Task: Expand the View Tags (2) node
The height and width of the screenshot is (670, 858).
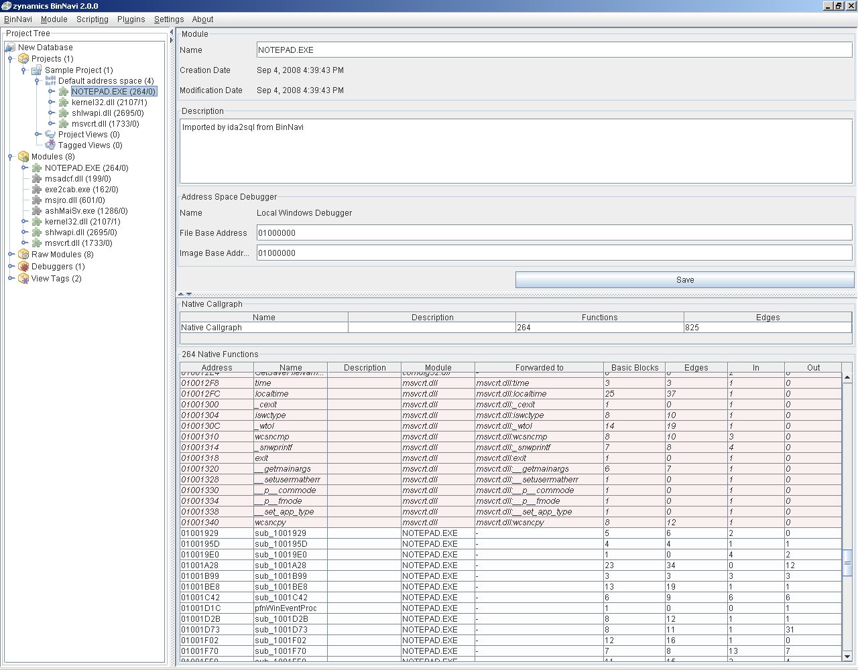Action: (11, 278)
